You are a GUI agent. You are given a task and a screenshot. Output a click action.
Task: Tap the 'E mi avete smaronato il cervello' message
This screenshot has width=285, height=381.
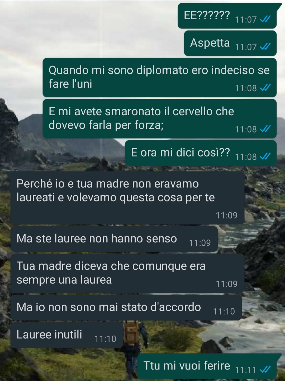[159, 119]
